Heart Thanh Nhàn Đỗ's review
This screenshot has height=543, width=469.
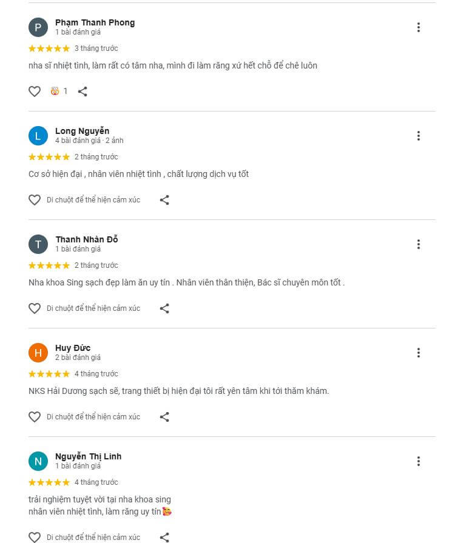(35, 308)
